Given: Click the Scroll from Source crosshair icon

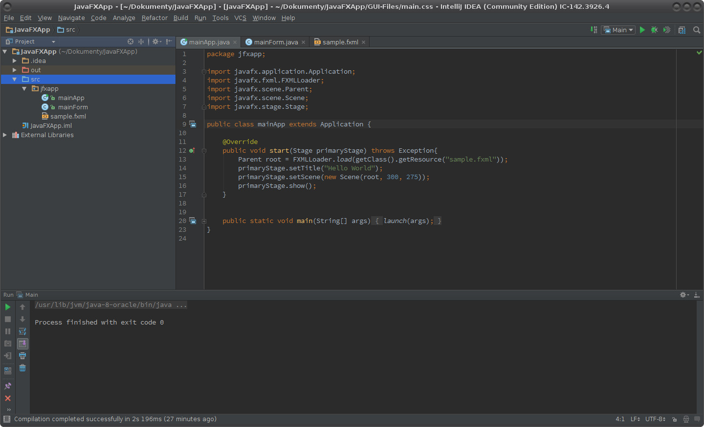Looking at the screenshot, I should click(131, 41).
